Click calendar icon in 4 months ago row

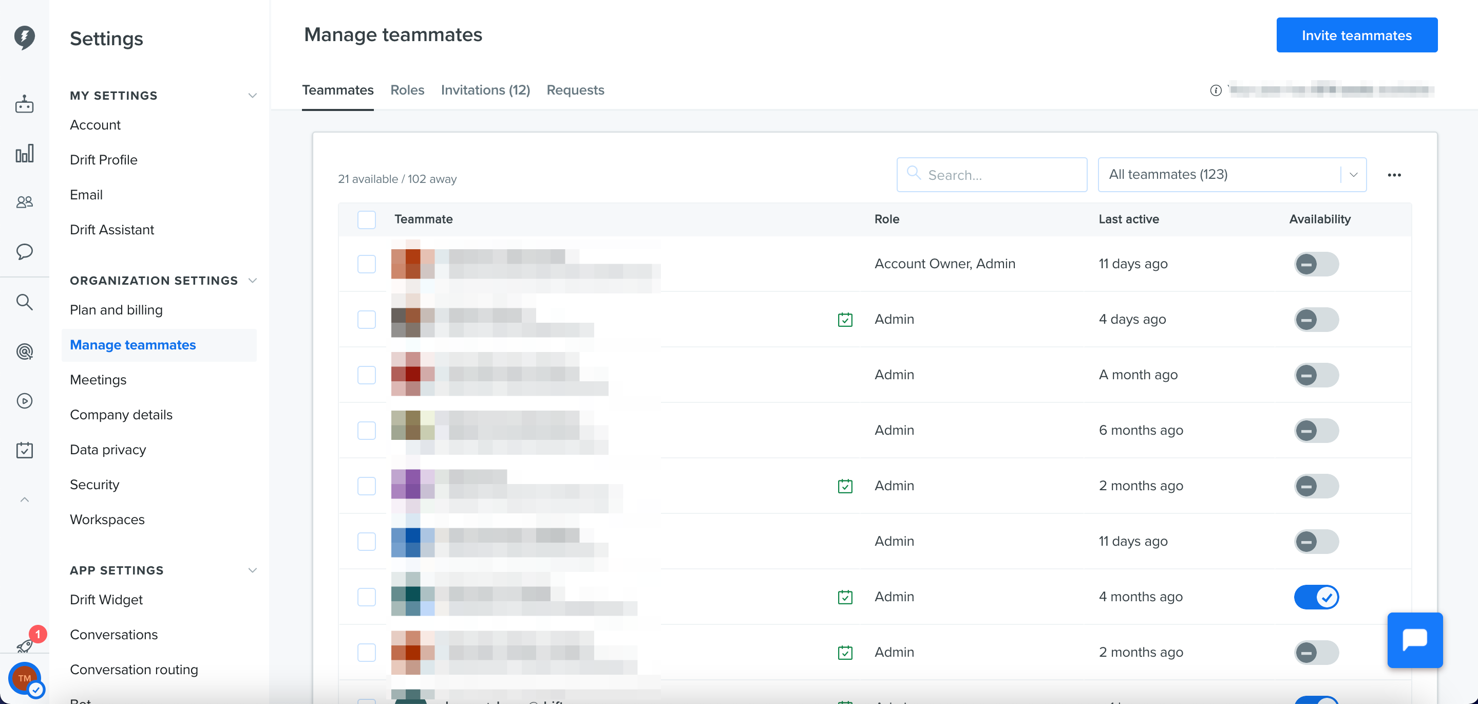pos(845,597)
